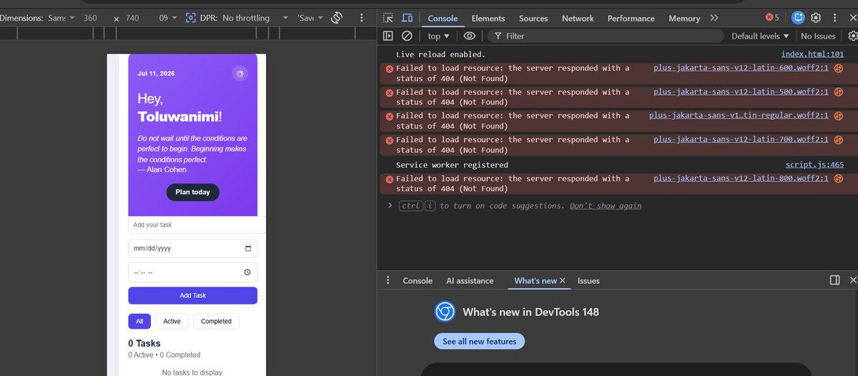Open the zoom percentage dropdown
The width and height of the screenshot is (858, 376).
[167, 17]
